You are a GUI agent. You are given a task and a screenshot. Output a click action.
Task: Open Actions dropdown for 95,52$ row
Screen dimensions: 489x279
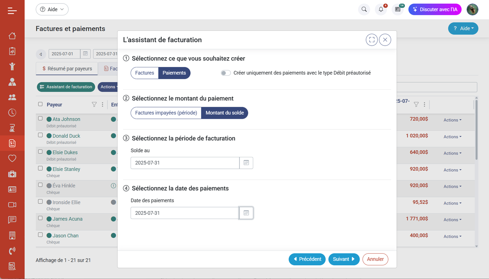[x=452, y=203]
